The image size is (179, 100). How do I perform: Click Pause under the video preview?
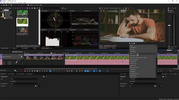[132, 43]
